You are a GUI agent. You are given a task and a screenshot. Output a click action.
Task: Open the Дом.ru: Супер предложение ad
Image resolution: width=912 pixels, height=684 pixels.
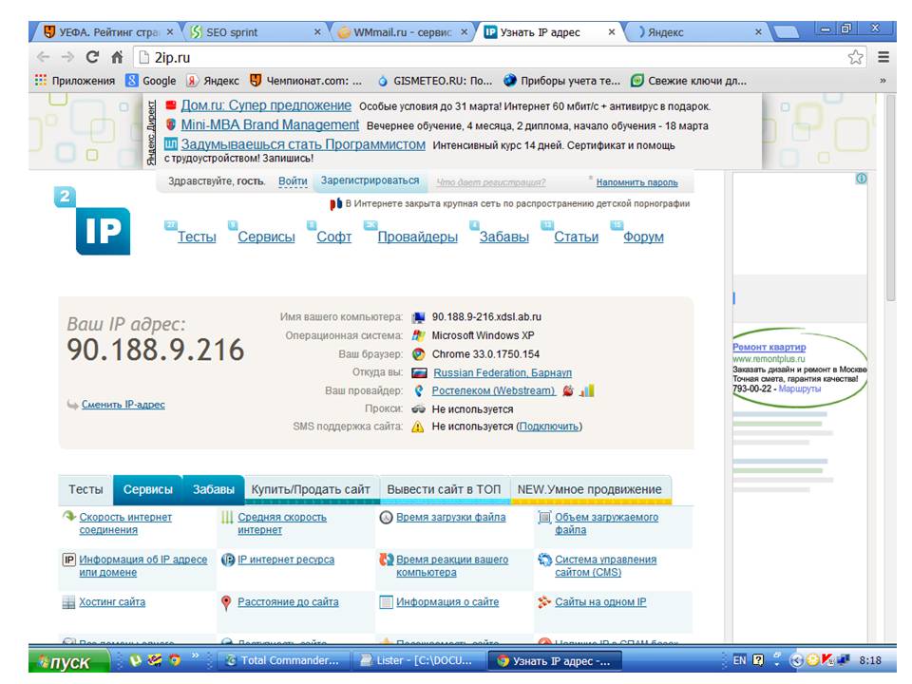pyautogui.click(x=266, y=105)
